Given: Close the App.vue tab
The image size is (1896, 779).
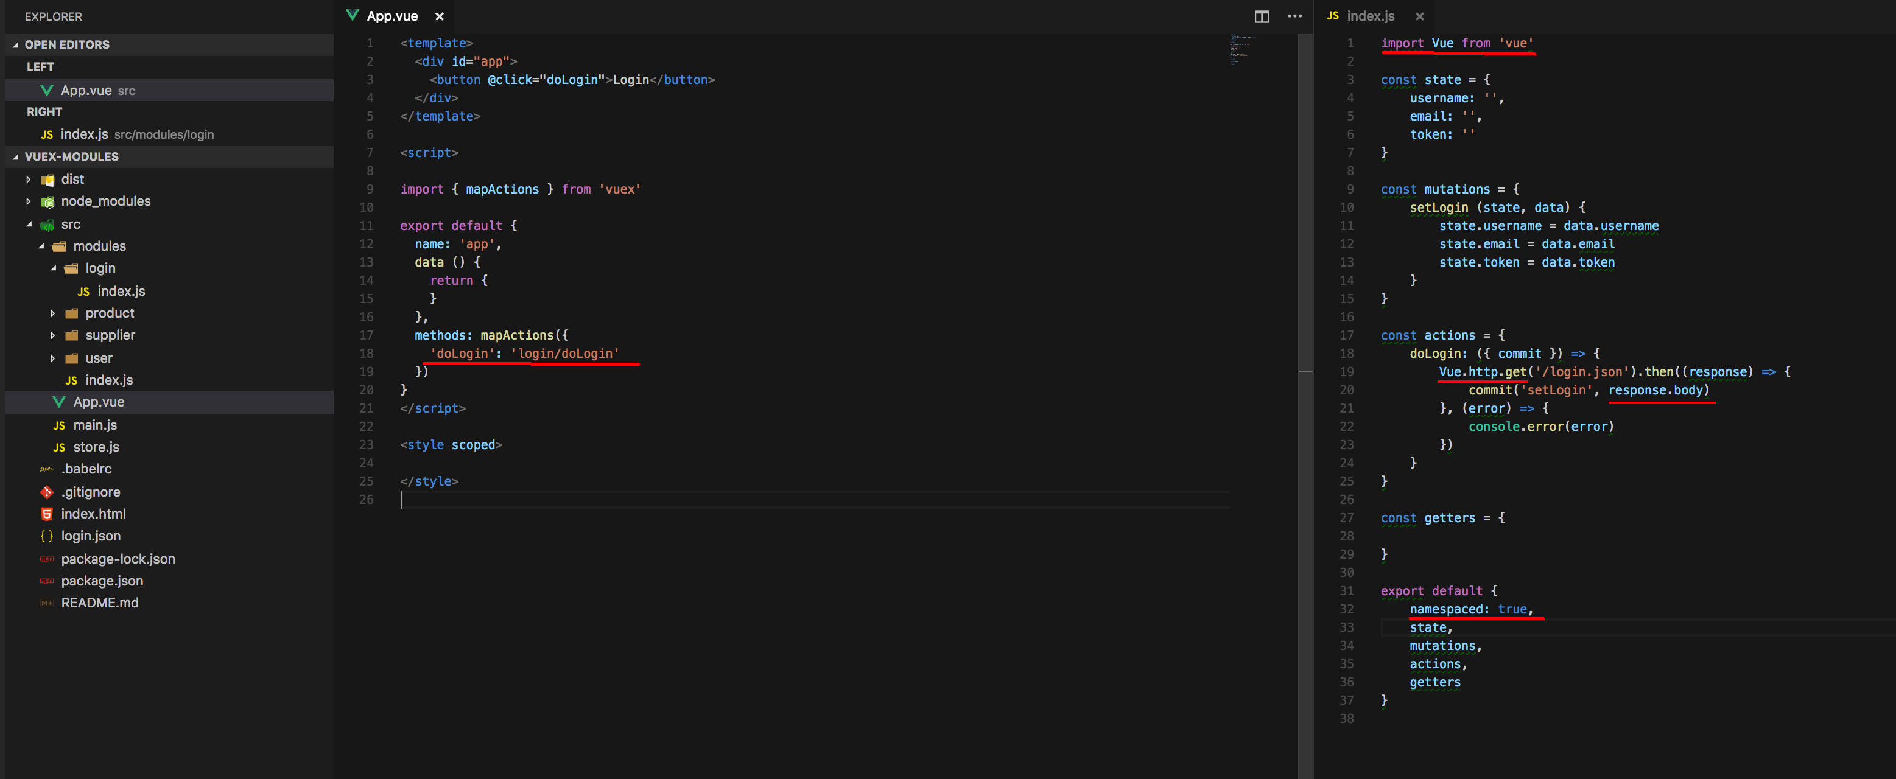Looking at the screenshot, I should [x=440, y=16].
